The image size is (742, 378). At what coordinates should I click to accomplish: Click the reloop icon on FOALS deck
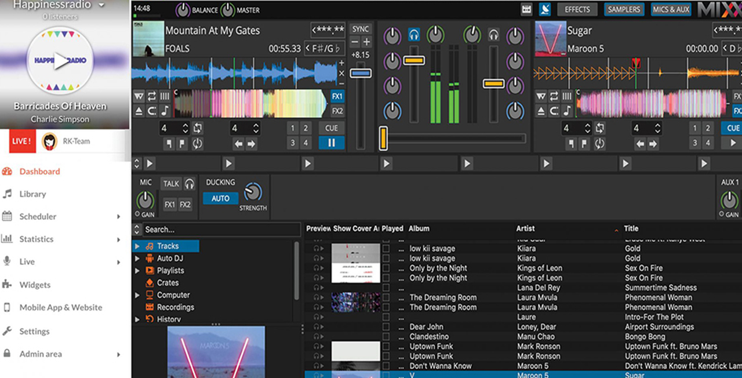pyautogui.click(x=198, y=143)
